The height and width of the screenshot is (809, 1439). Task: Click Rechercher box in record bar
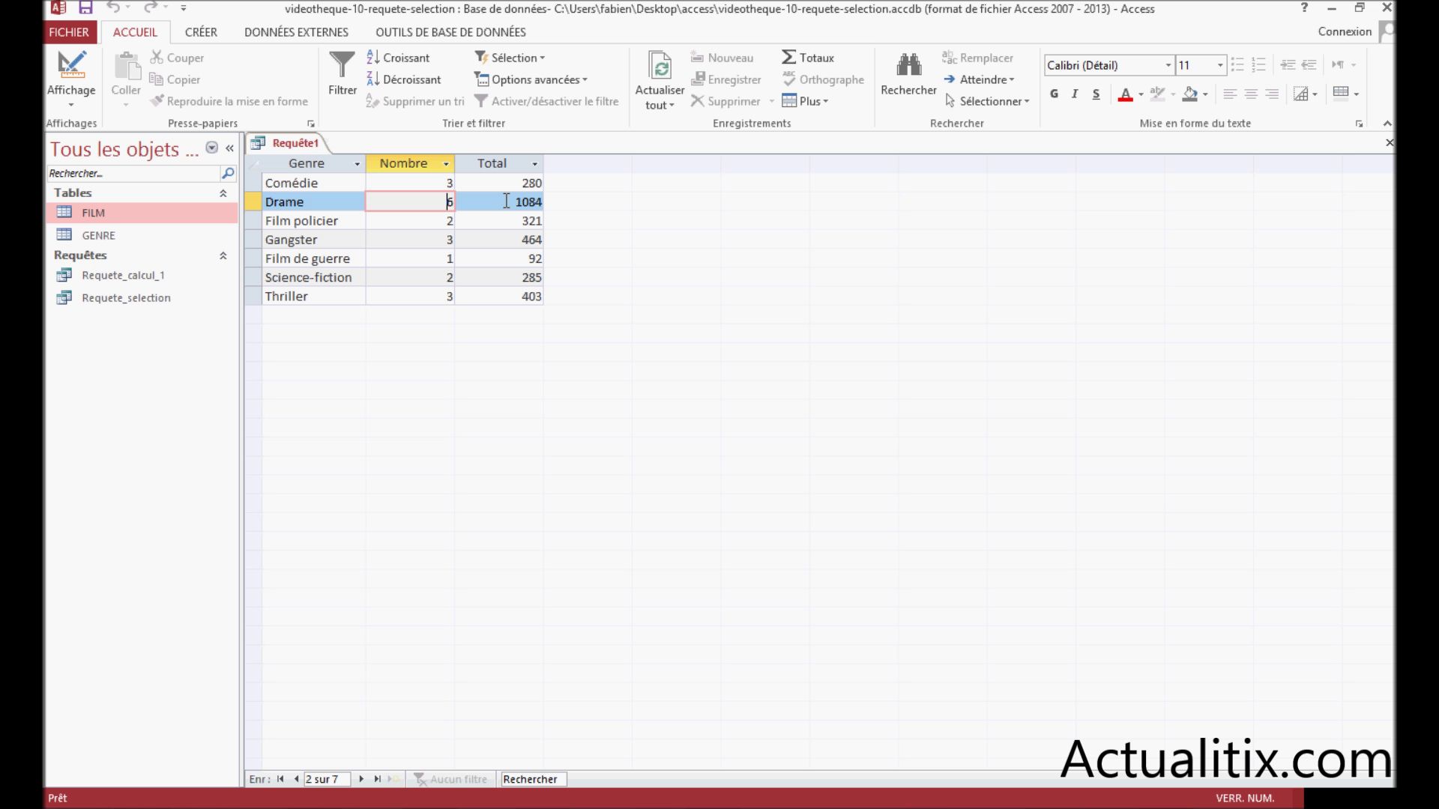534,779
